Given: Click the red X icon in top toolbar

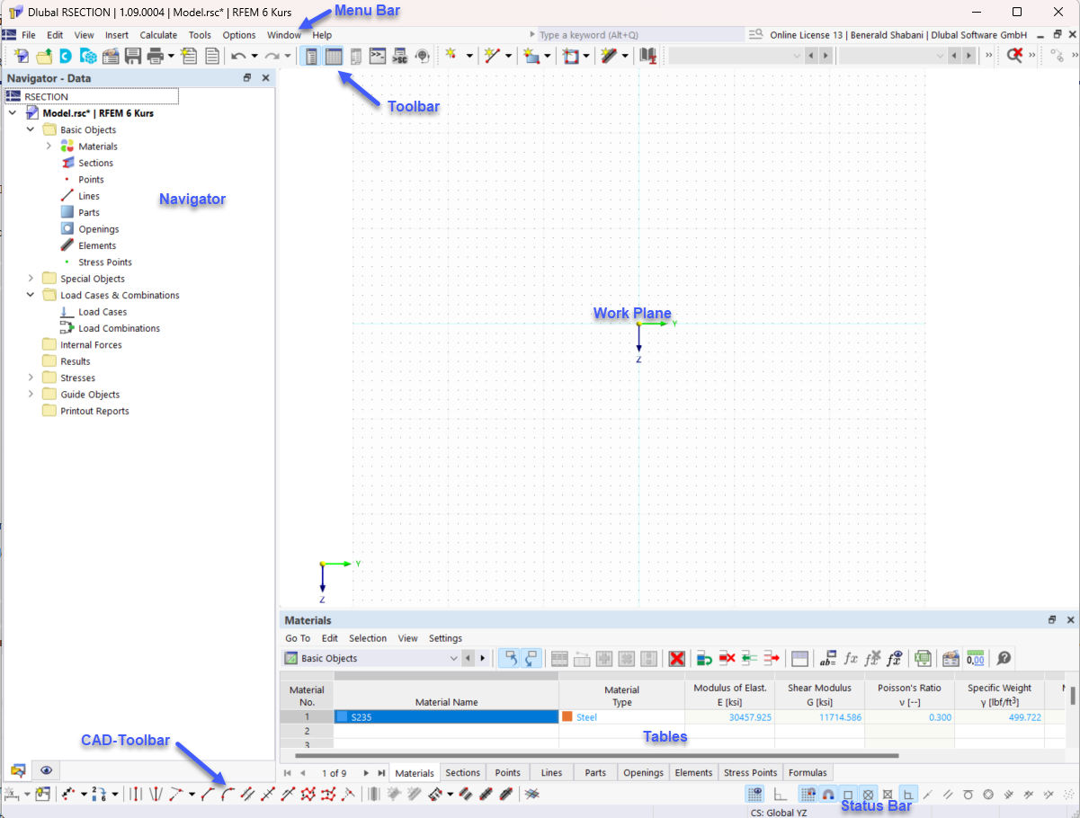Looking at the screenshot, I should [1014, 56].
